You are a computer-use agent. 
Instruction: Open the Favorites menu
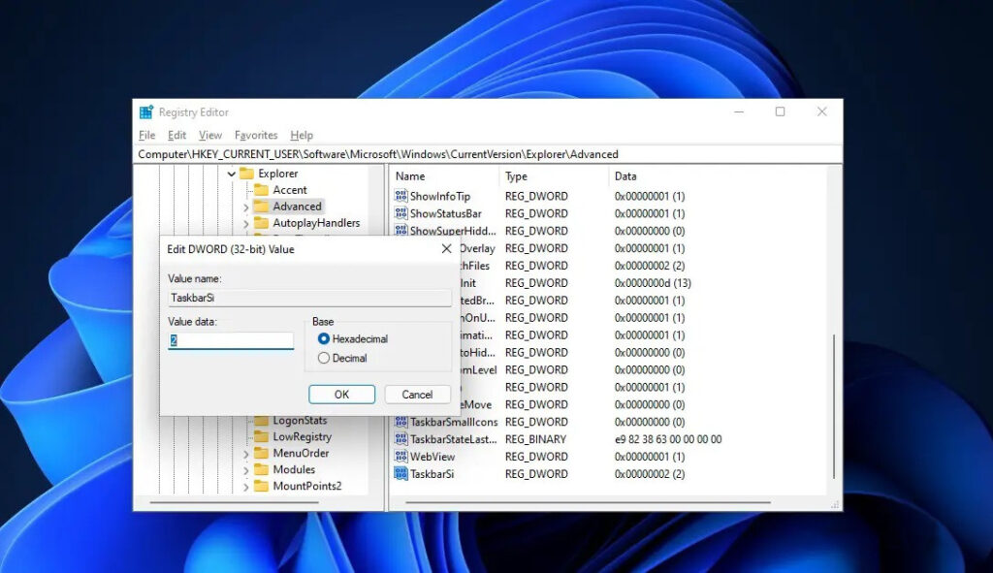pyautogui.click(x=255, y=135)
